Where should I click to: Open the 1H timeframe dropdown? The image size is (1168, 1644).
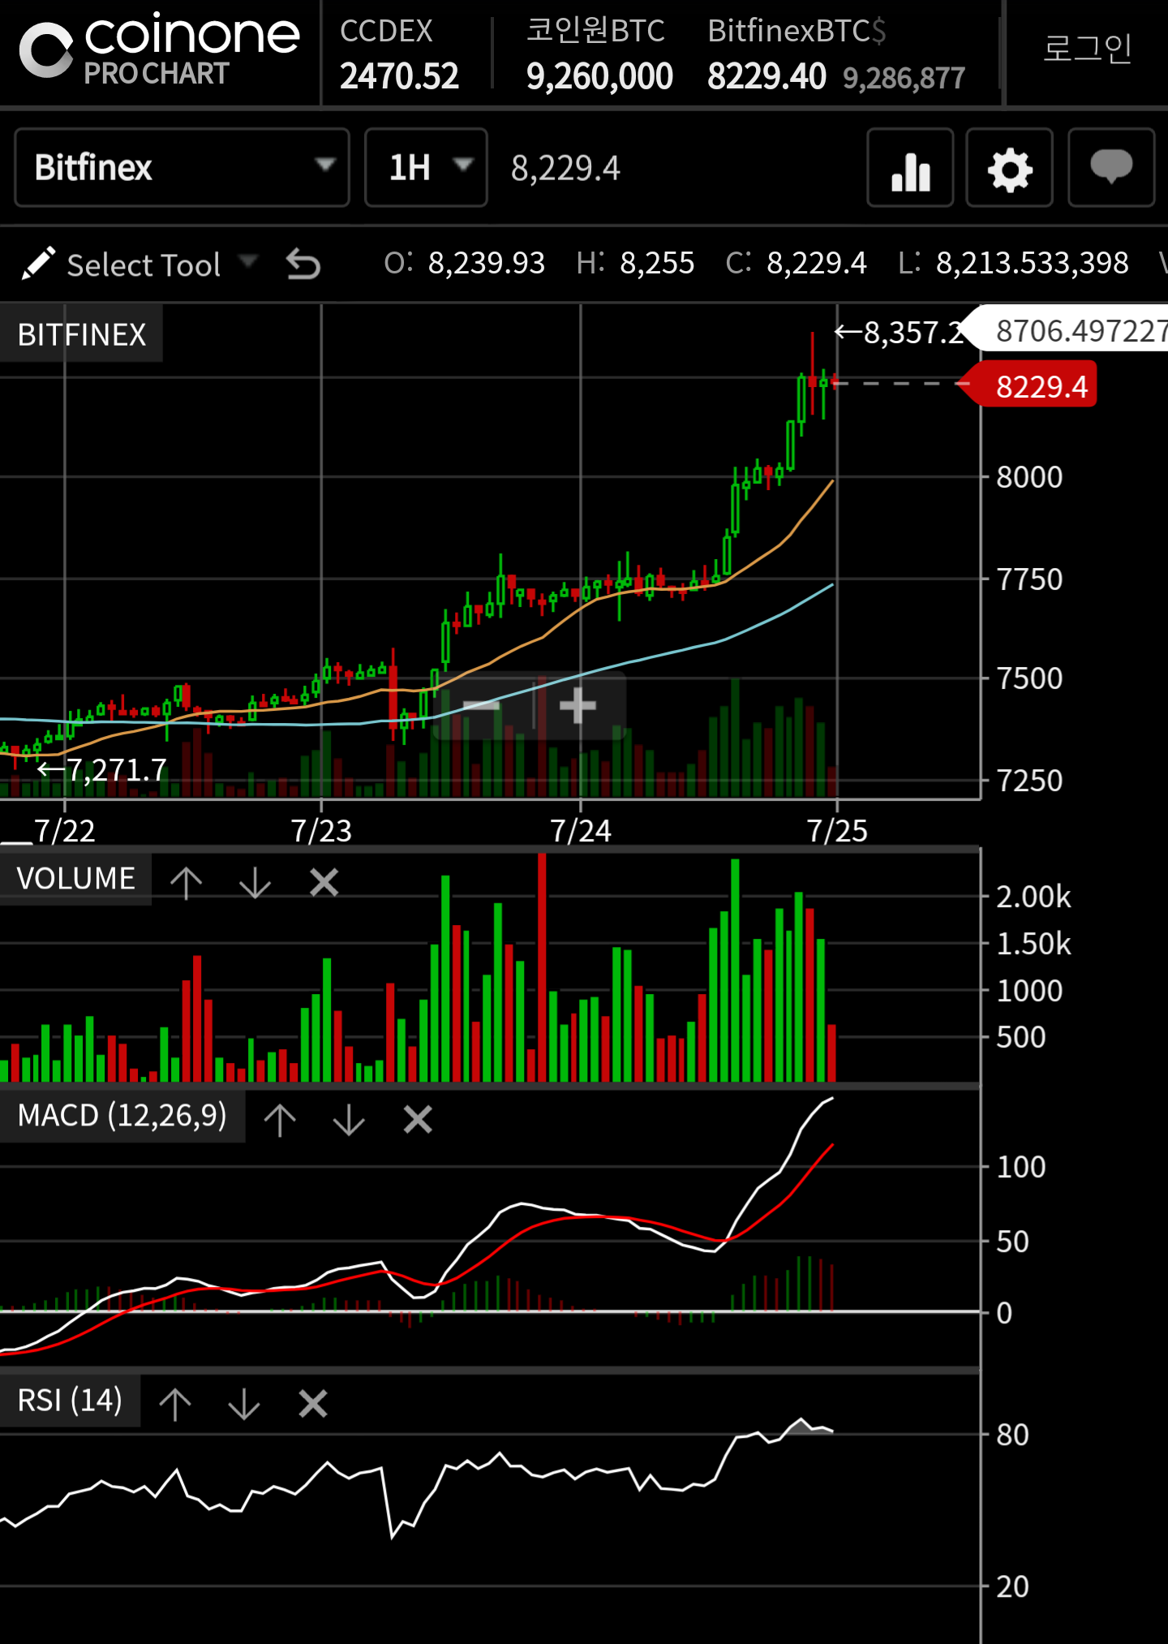point(426,168)
